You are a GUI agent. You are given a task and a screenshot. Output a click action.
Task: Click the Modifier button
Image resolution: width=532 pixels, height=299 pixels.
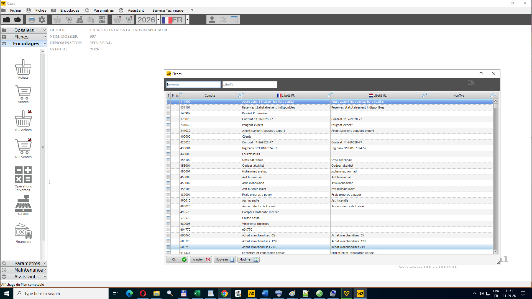point(249,259)
